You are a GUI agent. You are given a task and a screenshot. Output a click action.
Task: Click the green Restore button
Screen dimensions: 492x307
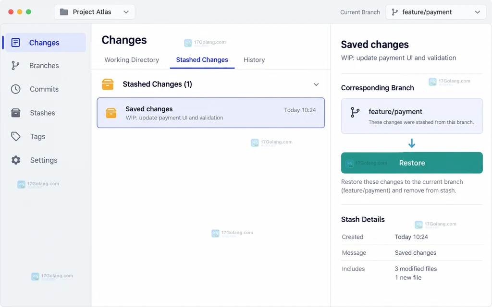click(x=412, y=163)
